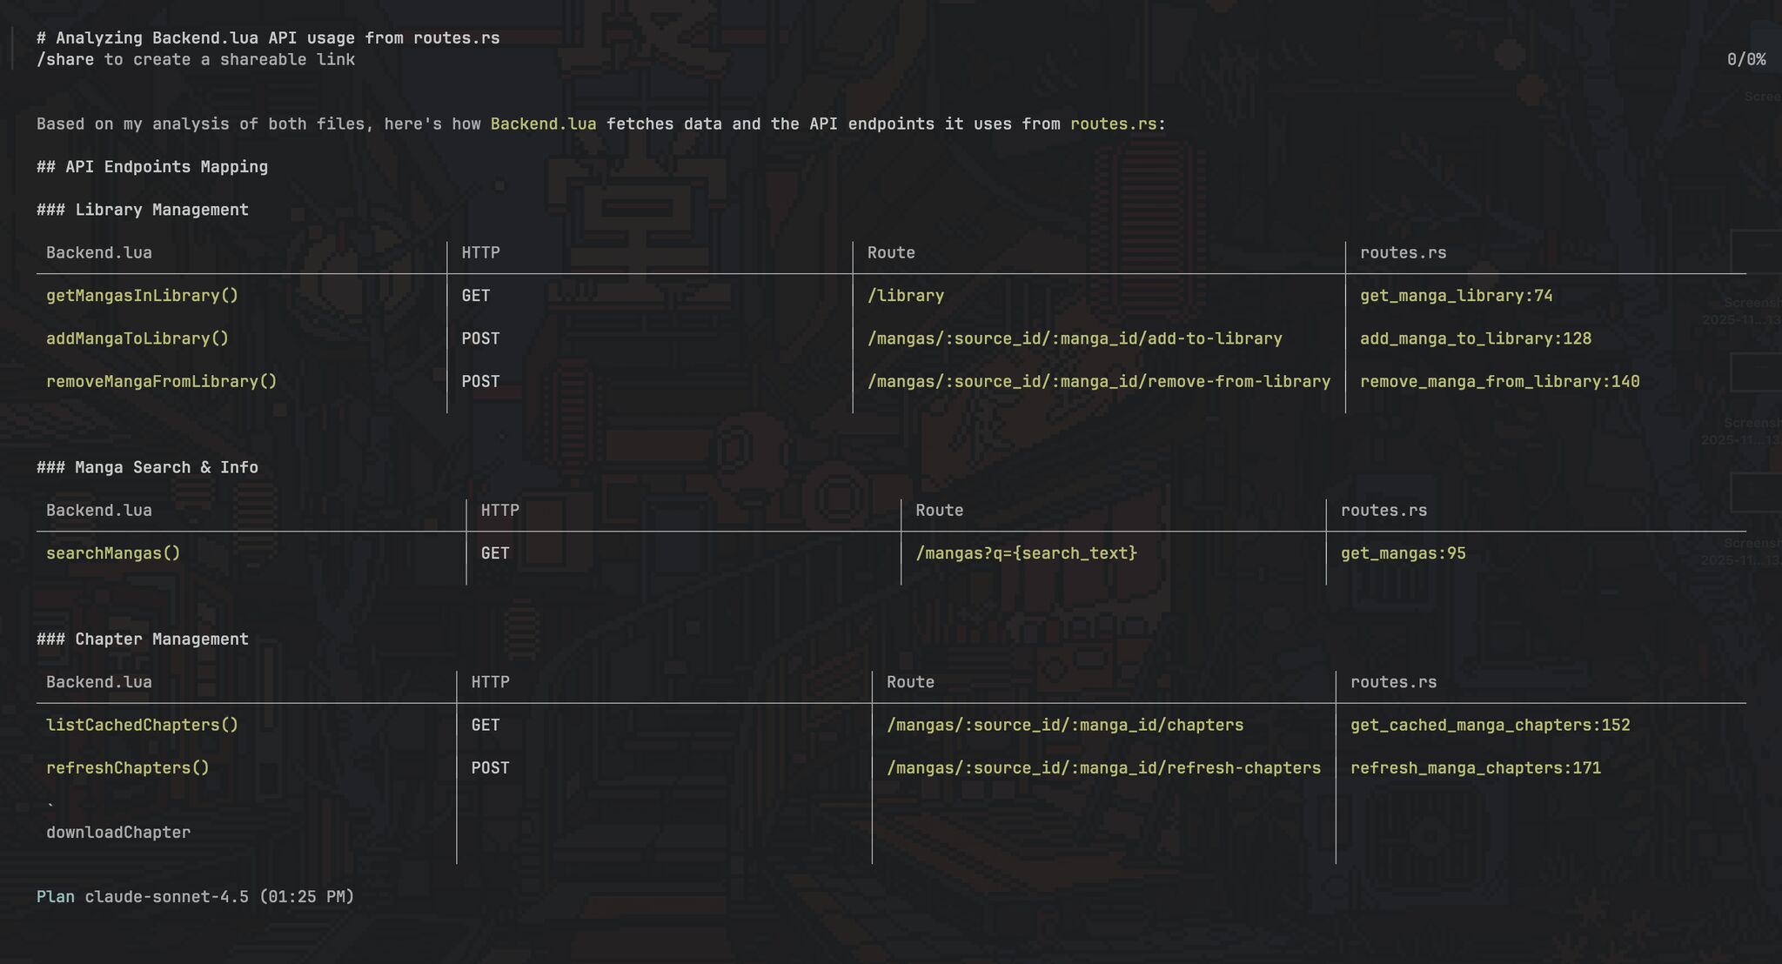Click the remove-from-library route path
The image size is (1782, 964).
1099,381
